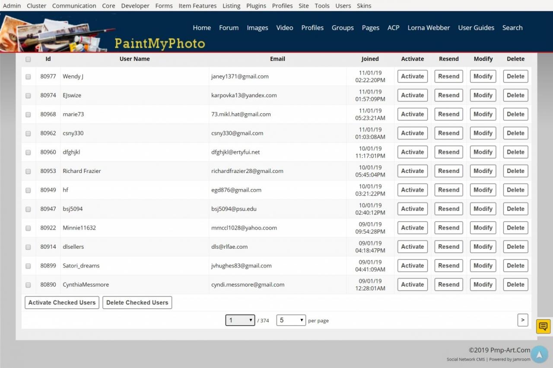Open the Item Features admin menu

[197, 6]
